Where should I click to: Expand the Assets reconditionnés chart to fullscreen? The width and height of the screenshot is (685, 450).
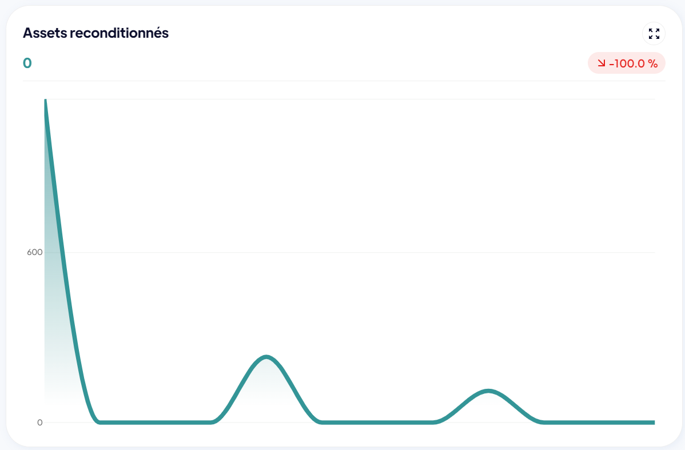(x=654, y=34)
